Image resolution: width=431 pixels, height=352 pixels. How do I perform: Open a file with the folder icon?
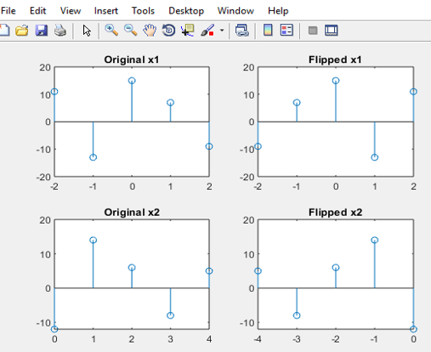click(x=22, y=30)
